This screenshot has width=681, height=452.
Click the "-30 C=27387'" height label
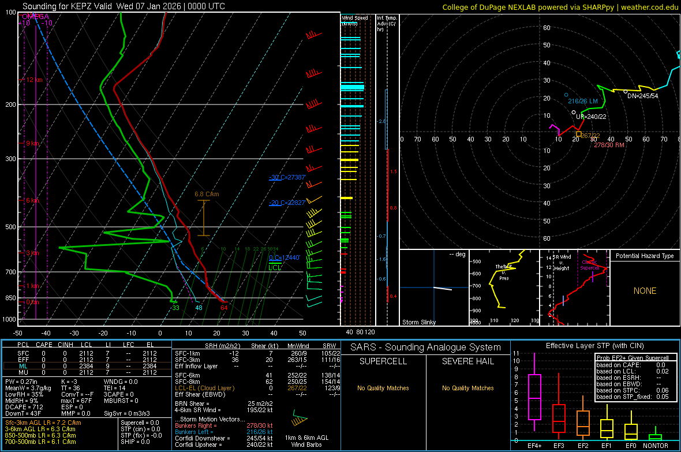pos(287,177)
